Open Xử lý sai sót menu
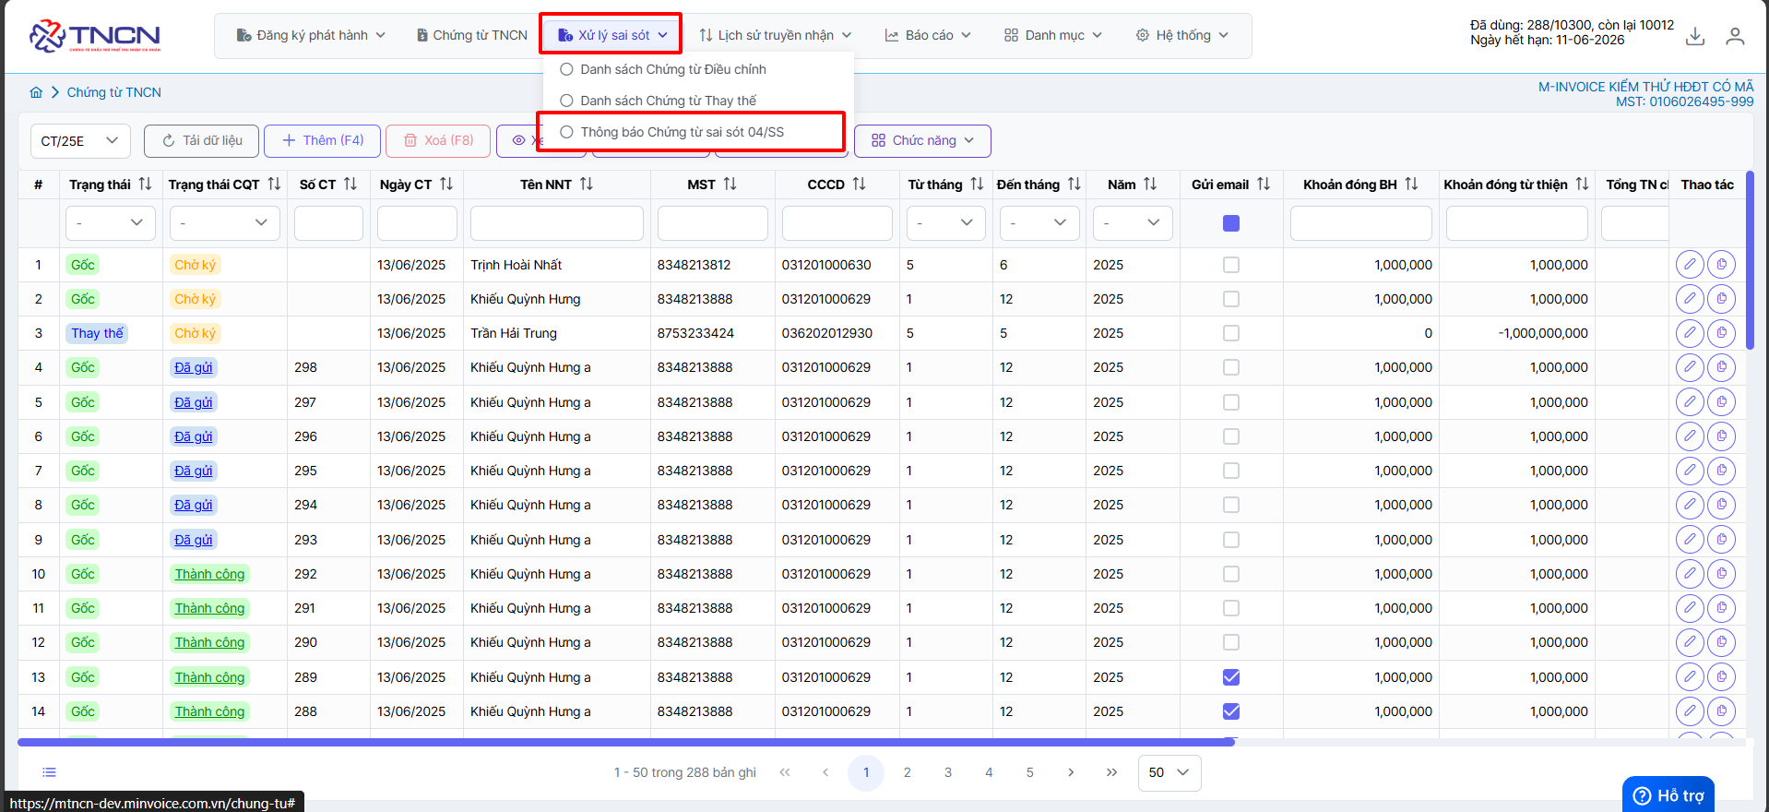1769x812 pixels. coord(611,36)
